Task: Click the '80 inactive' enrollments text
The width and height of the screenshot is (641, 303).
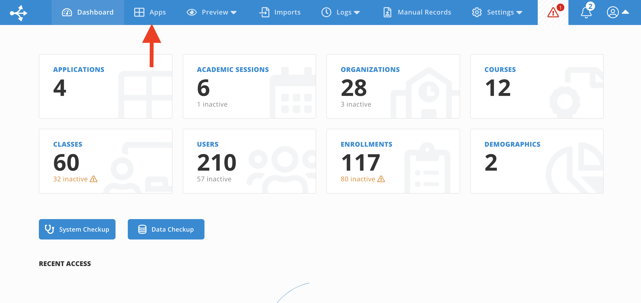Action: click(358, 179)
